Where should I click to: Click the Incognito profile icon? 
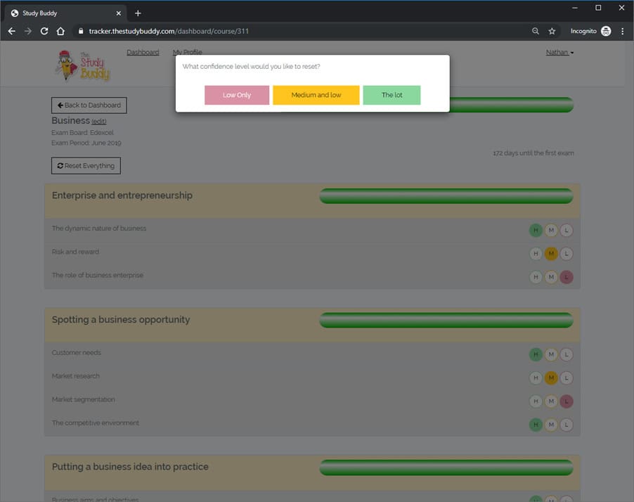pyautogui.click(x=606, y=31)
